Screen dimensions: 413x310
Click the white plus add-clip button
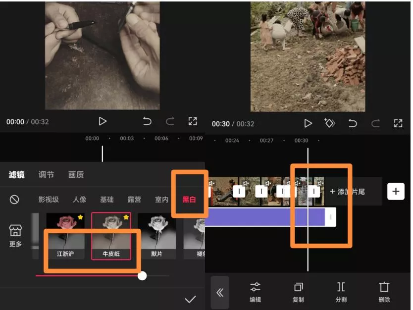click(396, 191)
